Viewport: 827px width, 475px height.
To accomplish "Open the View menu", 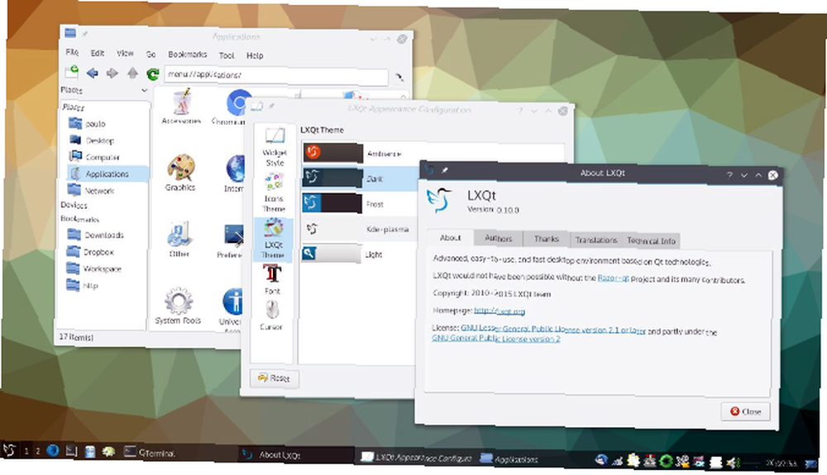I will 125,53.
